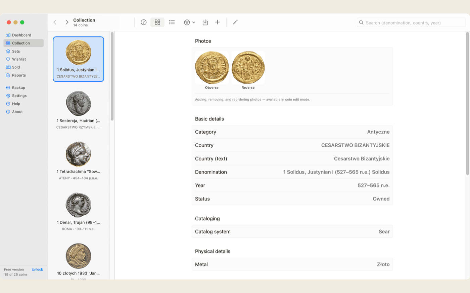Click the Year value 527–565 n.e.
Viewport: 470px width, 293px height.
tap(374, 186)
